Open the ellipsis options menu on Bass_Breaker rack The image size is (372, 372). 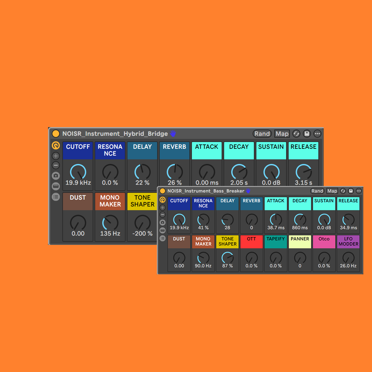359,191
